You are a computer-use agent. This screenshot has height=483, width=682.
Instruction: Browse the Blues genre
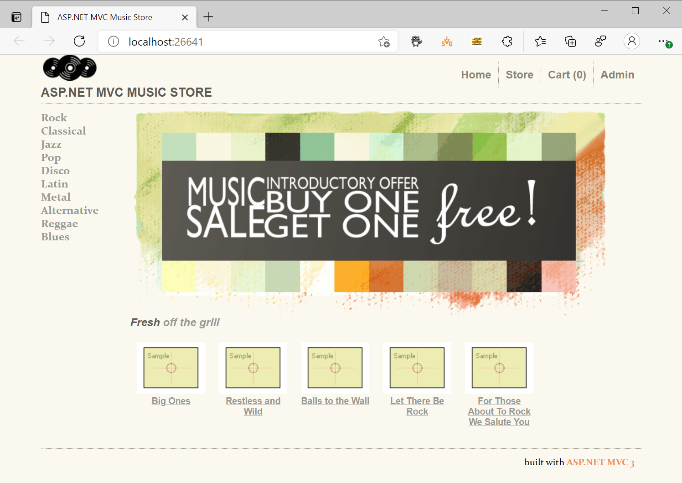tap(55, 237)
